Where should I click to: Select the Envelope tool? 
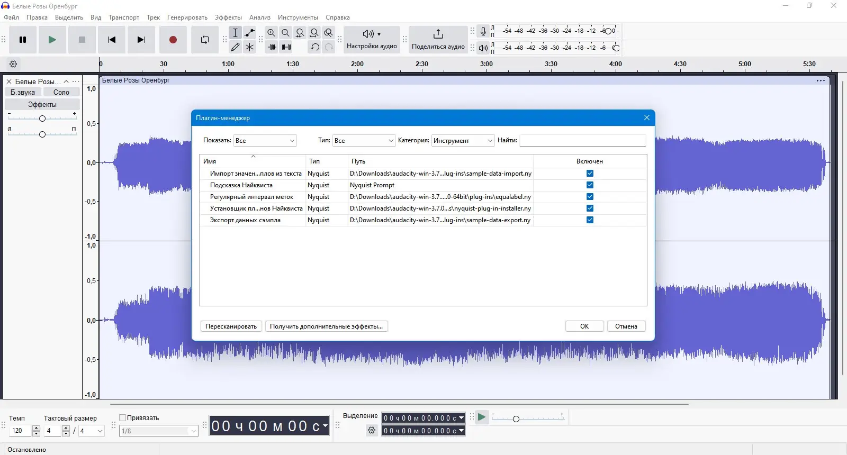tap(250, 33)
